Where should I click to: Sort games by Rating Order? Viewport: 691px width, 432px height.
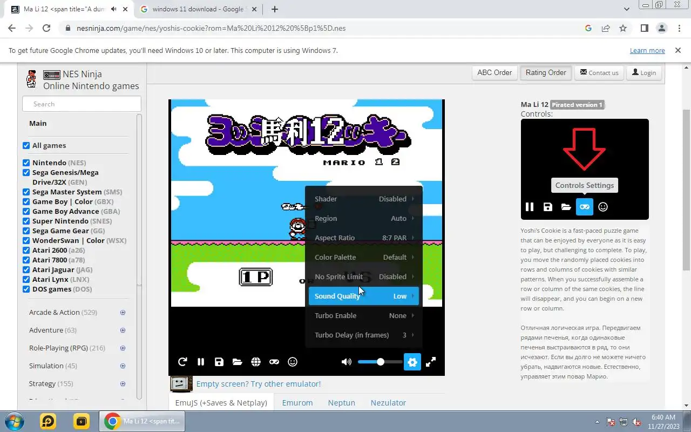tap(546, 72)
